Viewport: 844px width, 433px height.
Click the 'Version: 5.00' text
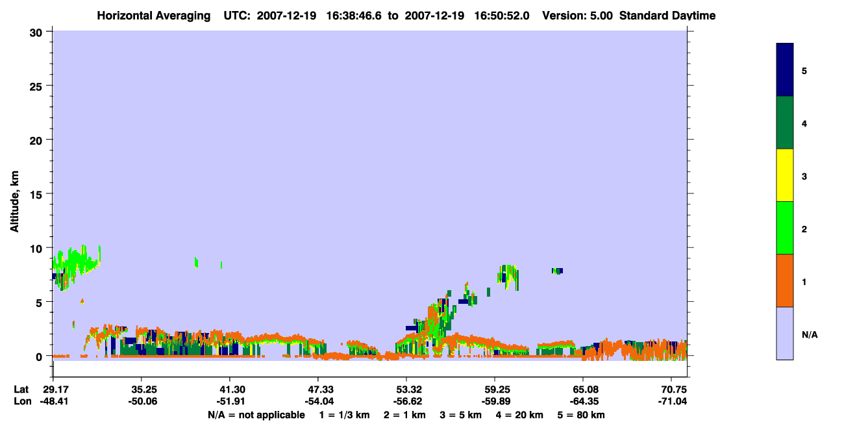[x=578, y=16]
